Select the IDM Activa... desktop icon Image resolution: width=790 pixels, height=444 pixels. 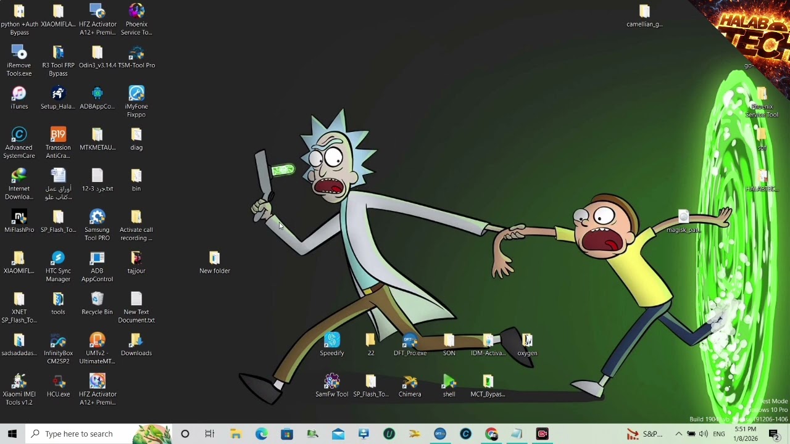488,345
